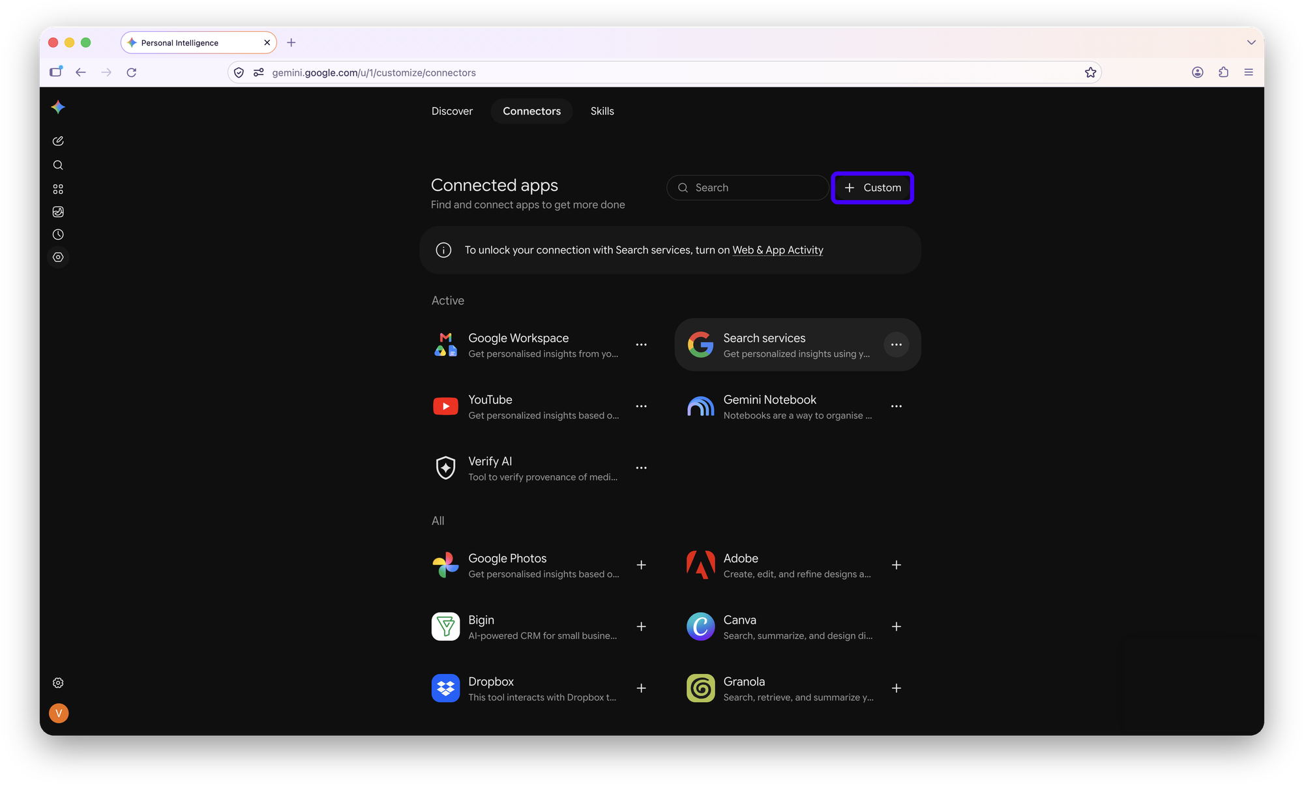Add the Google Photos connector
1304x788 pixels.
click(x=642, y=565)
